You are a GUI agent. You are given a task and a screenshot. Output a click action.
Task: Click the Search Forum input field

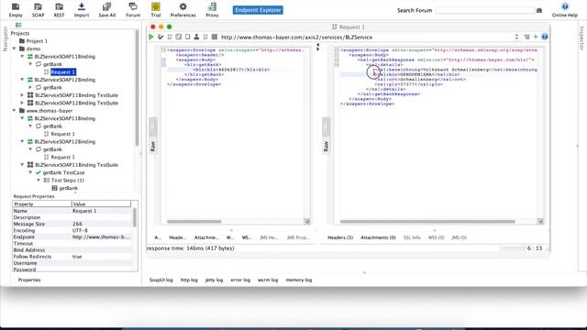point(485,10)
